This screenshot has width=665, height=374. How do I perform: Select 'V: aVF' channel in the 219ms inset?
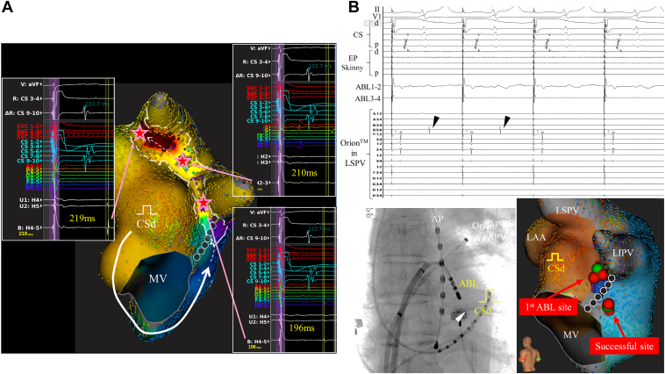[x=31, y=84]
